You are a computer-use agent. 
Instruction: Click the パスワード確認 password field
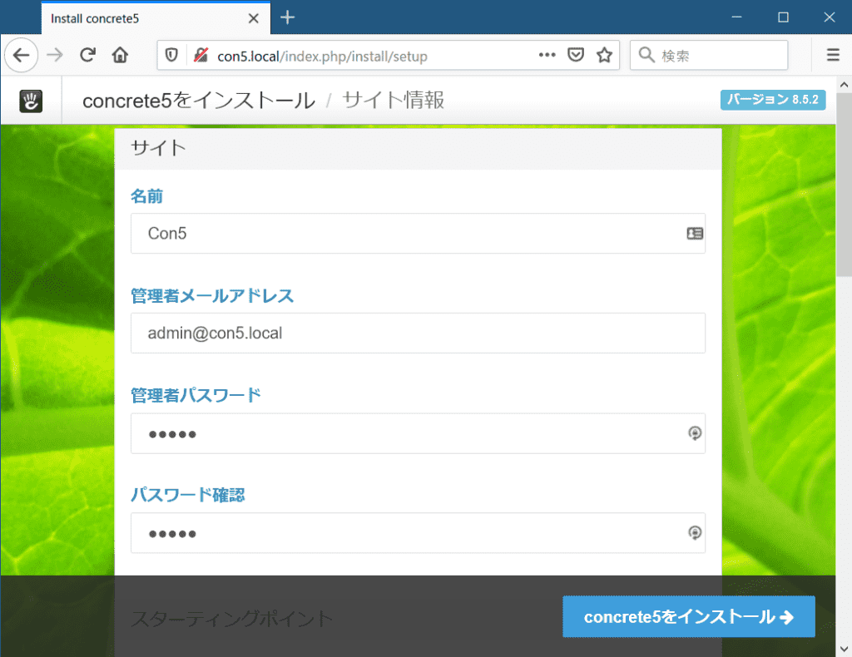[418, 532]
